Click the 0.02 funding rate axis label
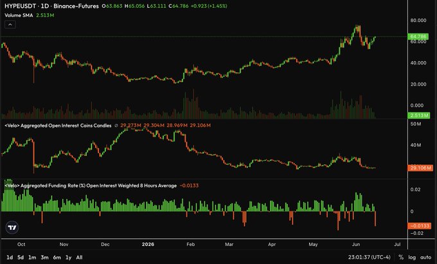The image size is (437, 264). pyautogui.click(x=415, y=189)
